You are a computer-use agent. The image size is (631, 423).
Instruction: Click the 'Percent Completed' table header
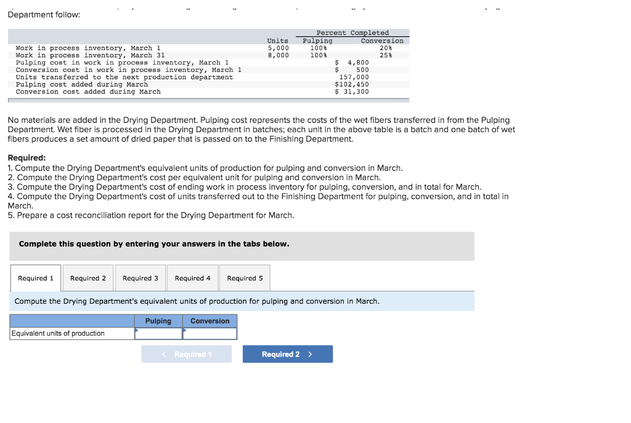click(x=352, y=33)
